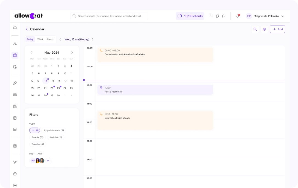Open the checklist board icon in sidebar
The image size is (298, 188).
[x=15, y=146]
